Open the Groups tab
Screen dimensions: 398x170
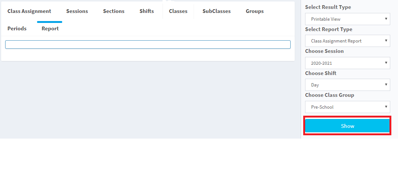pyautogui.click(x=255, y=11)
